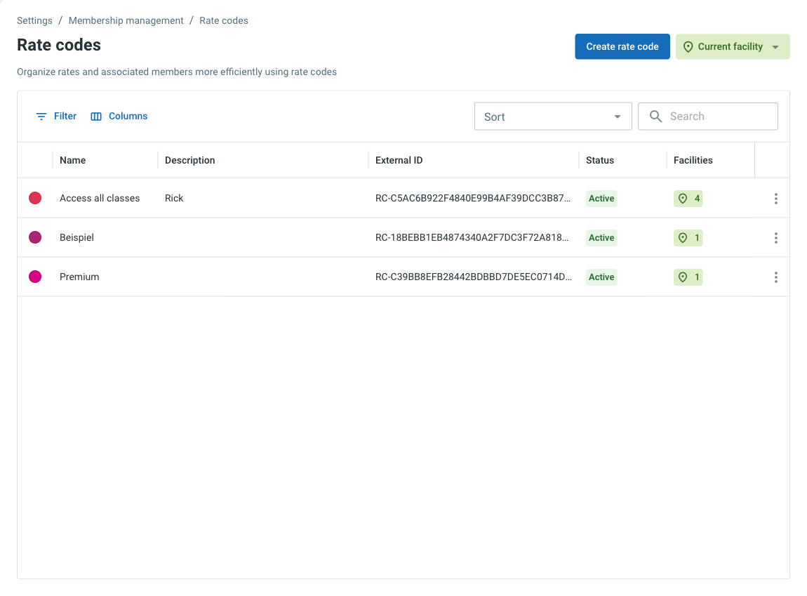Click the purple swatch for Beispiel
The width and height of the screenshot is (807, 596).
click(x=35, y=237)
